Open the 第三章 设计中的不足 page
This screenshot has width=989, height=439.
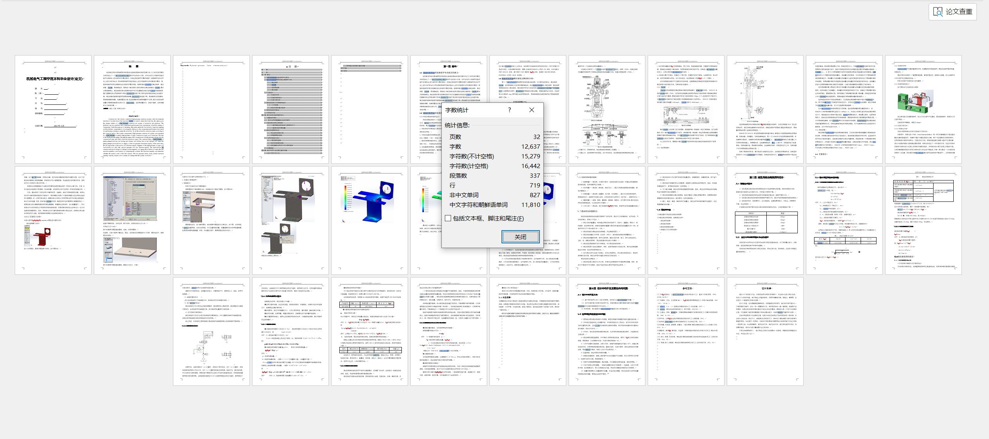(x=607, y=331)
